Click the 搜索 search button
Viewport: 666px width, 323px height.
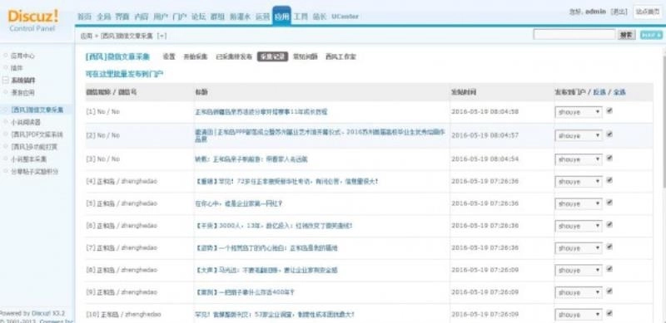tap(627, 35)
